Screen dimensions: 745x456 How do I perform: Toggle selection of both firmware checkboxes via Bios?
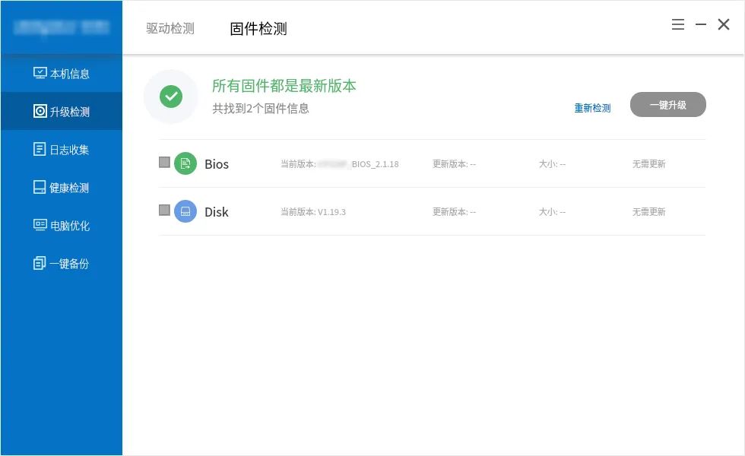point(164,162)
